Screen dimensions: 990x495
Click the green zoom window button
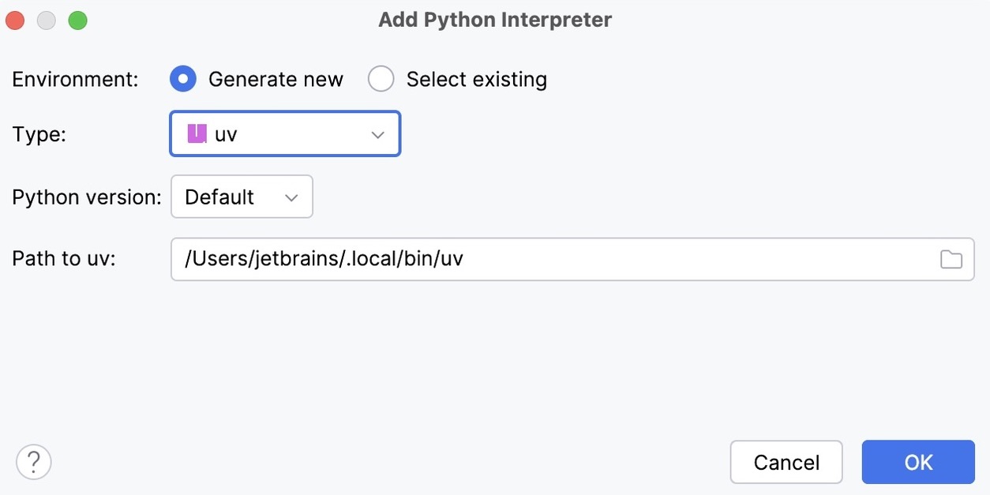point(77,21)
